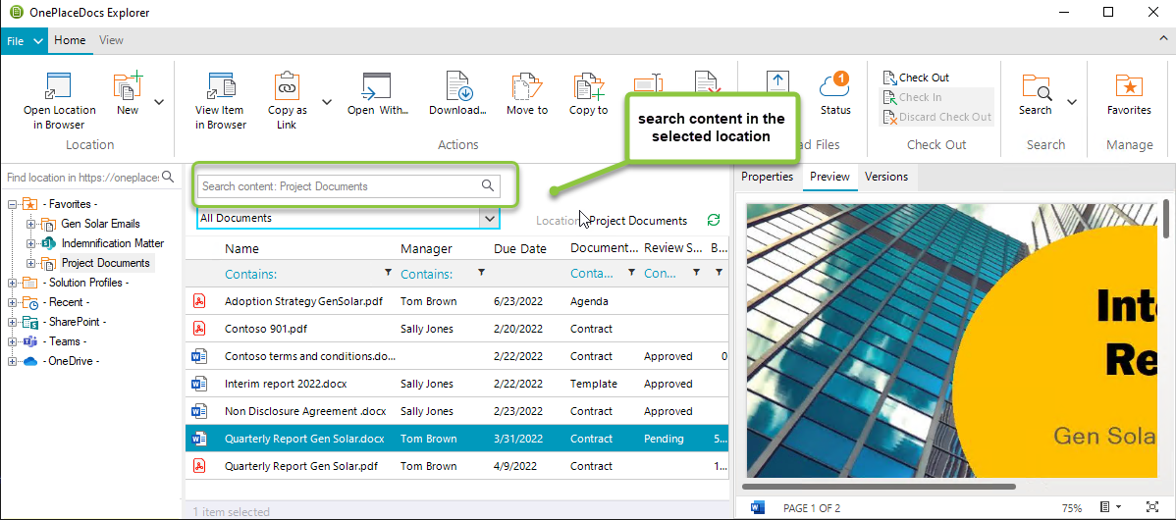Expand the Teams tree node

(11, 340)
